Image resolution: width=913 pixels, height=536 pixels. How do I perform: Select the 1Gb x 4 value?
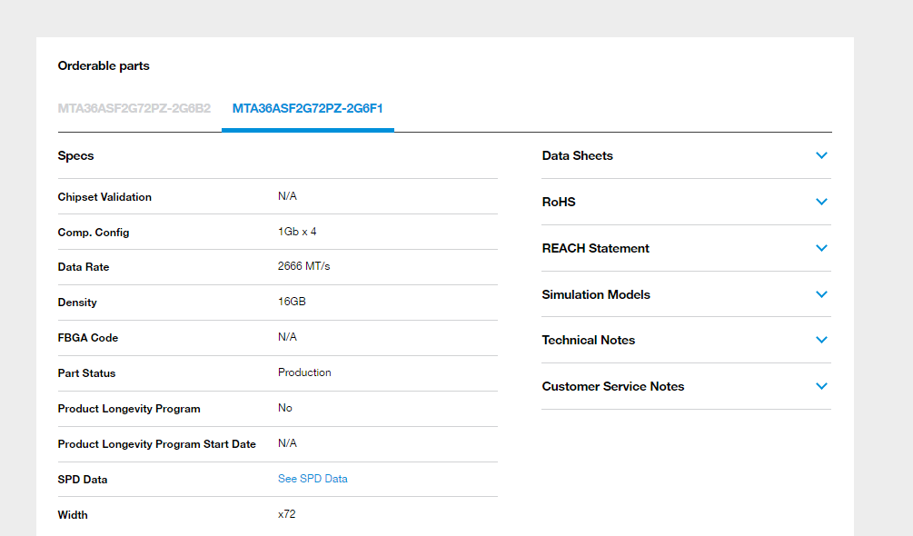297,232
